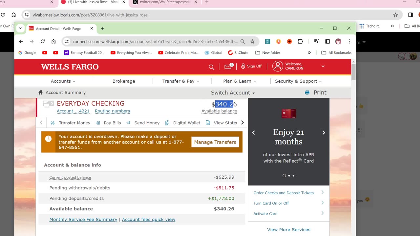Screen dimensions: 420x236
Task: Click the Sign Off link
Action: tap(251, 66)
